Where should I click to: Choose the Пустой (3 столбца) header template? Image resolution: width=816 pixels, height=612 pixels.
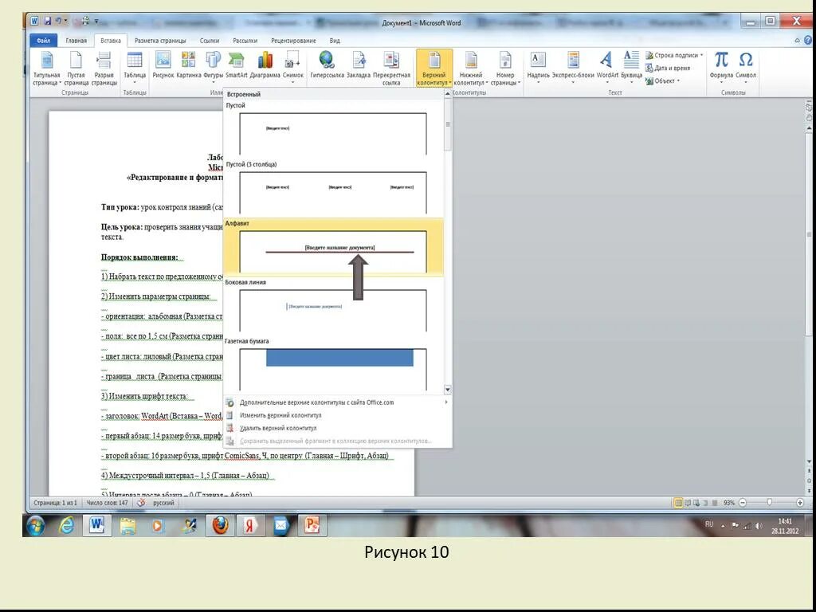point(333,188)
